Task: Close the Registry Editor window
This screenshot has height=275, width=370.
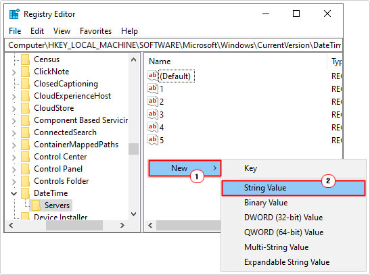Action: click(327, 14)
